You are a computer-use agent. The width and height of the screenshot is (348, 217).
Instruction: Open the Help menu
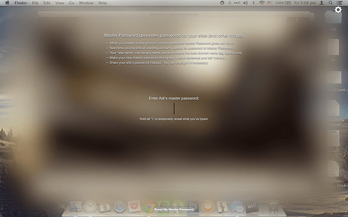[x=102, y=3]
